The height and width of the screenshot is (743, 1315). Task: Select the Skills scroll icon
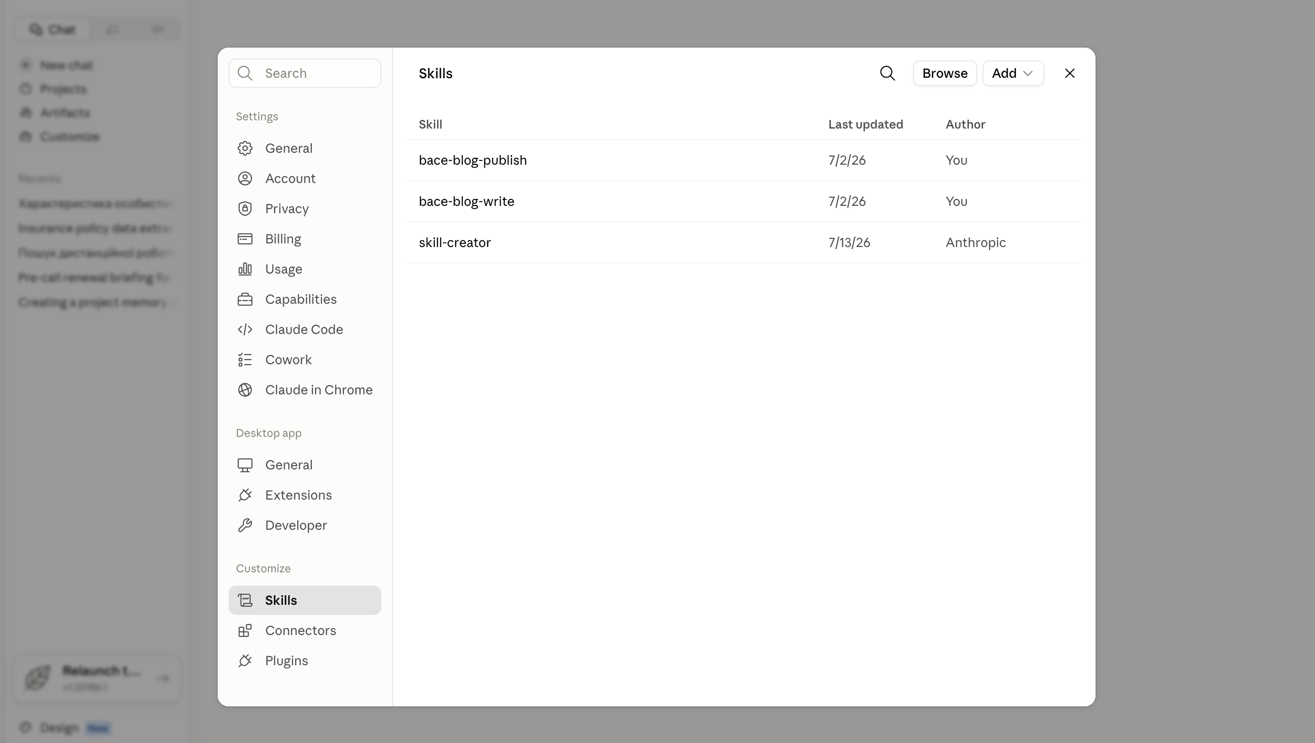point(245,600)
